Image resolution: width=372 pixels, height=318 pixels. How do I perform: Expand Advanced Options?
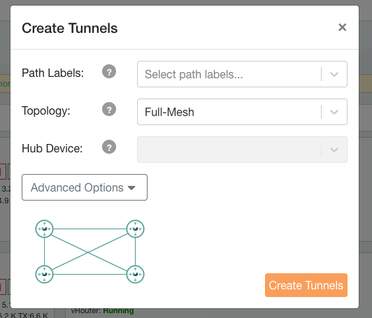point(85,187)
